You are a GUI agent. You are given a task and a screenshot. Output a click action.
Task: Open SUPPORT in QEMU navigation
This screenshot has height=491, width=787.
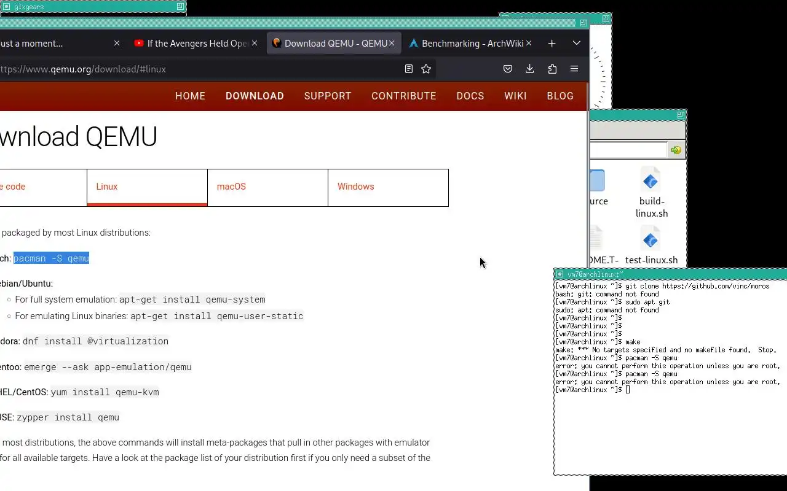click(x=328, y=96)
